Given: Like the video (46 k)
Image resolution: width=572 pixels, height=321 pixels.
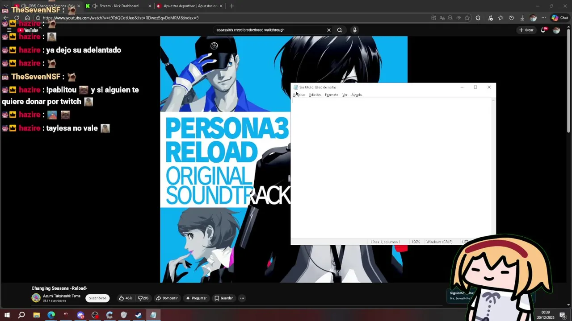Looking at the screenshot, I should tap(126, 298).
